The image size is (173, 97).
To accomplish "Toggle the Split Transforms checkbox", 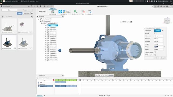I will pos(155,55).
